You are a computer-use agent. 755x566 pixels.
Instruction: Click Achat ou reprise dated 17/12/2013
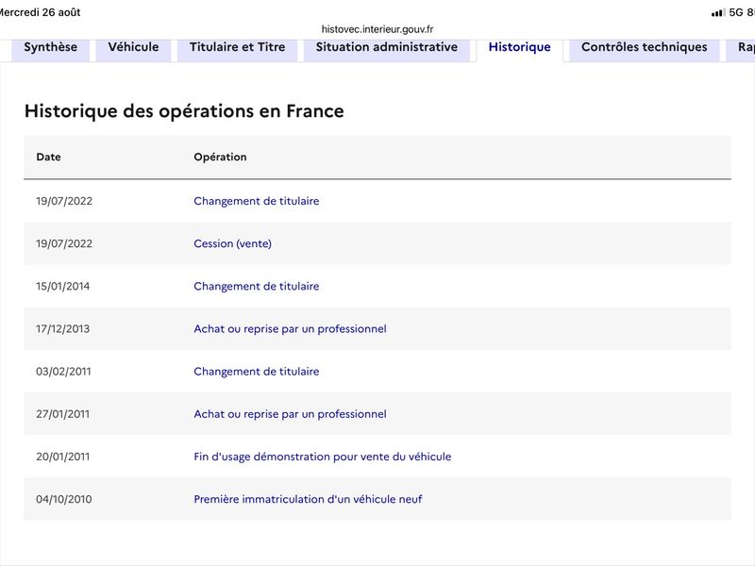tap(290, 328)
